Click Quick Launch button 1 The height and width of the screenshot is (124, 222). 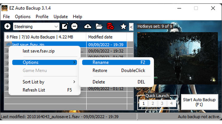(144, 103)
